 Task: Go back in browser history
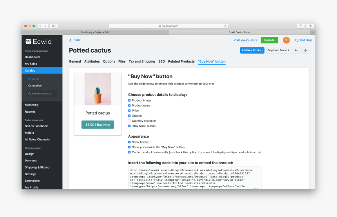[40, 26]
